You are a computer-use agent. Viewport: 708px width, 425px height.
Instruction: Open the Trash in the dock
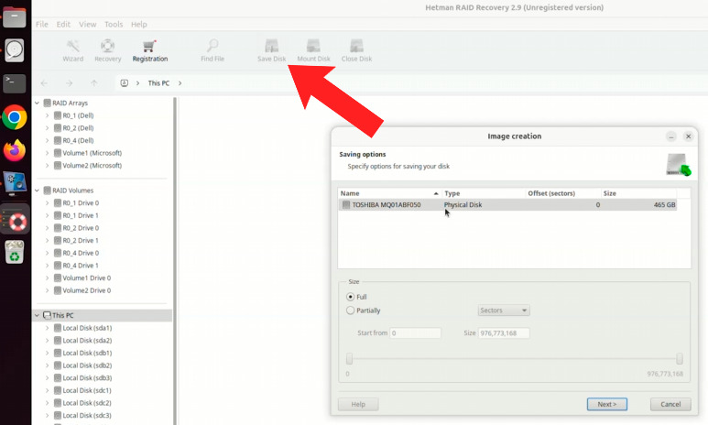coord(15,252)
